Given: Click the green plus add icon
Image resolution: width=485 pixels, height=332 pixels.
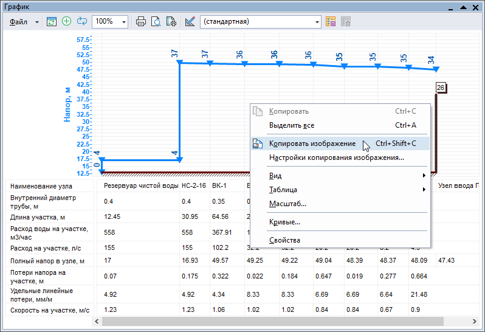Looking at the screenshot, I should click(x=67, y=21).
